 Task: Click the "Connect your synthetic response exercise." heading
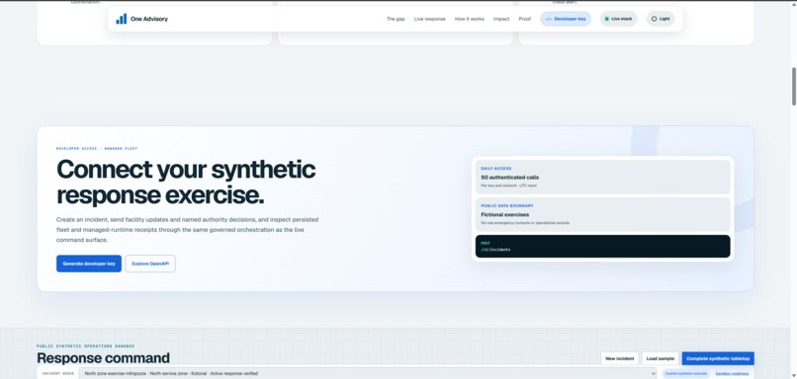[186, 183]
